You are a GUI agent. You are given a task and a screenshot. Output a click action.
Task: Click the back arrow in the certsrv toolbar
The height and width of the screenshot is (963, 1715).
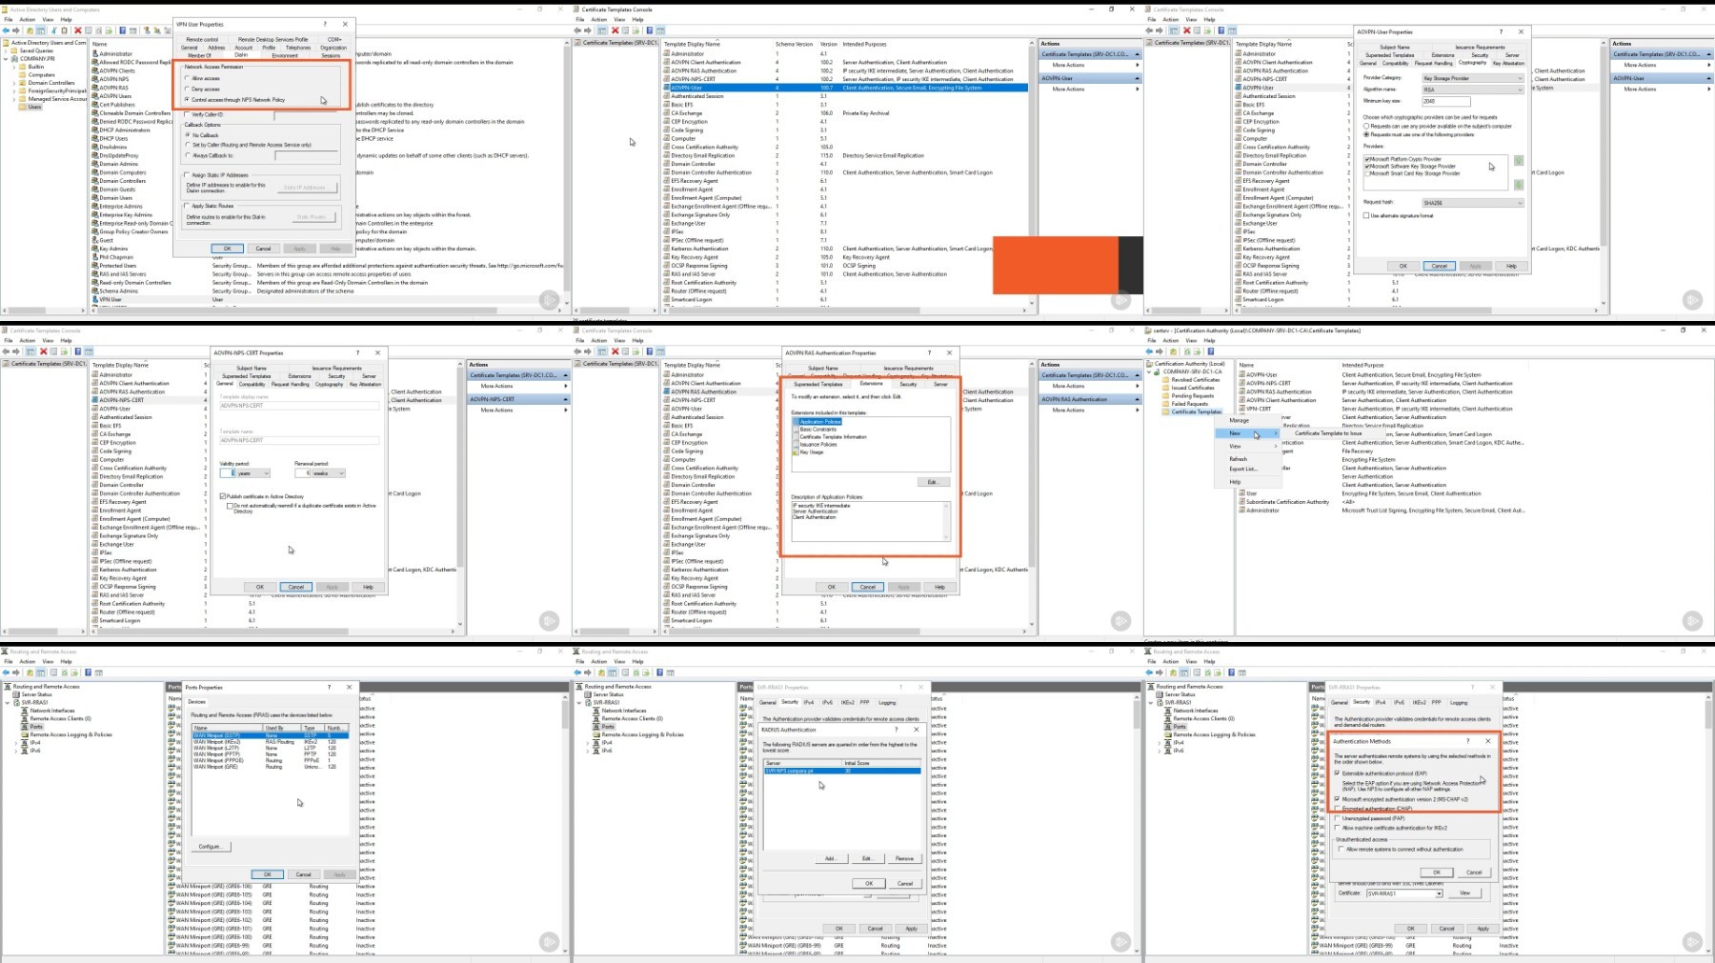click(x=1149, y=351)
